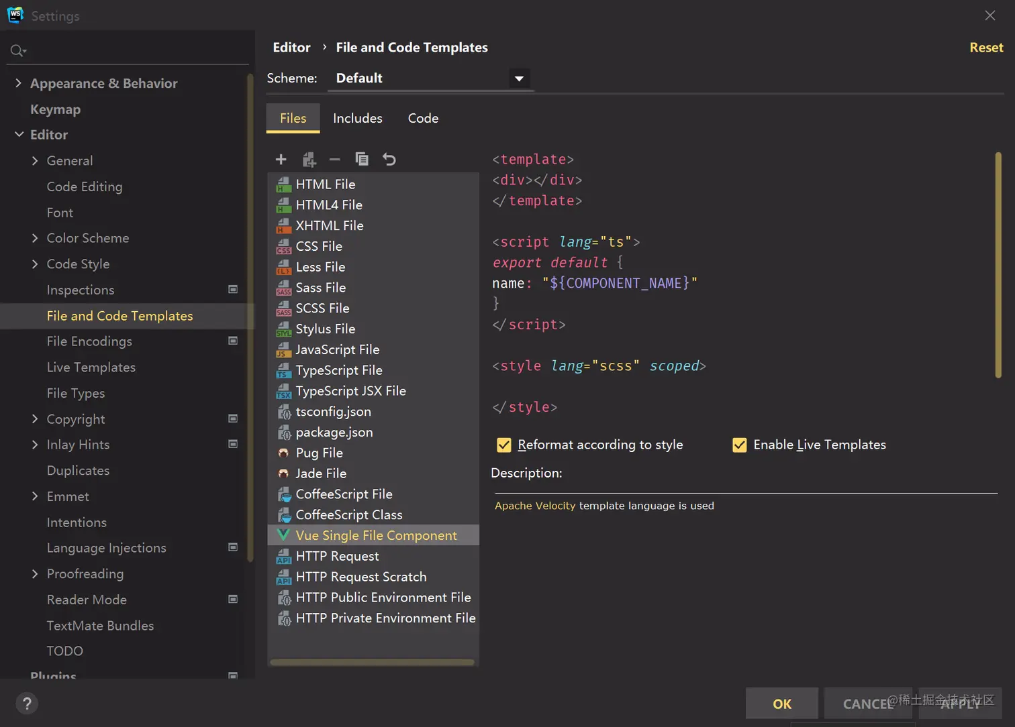Switch to the Includes tab
The height and width of the screenshot is (727, 1015).
[358, 118]
